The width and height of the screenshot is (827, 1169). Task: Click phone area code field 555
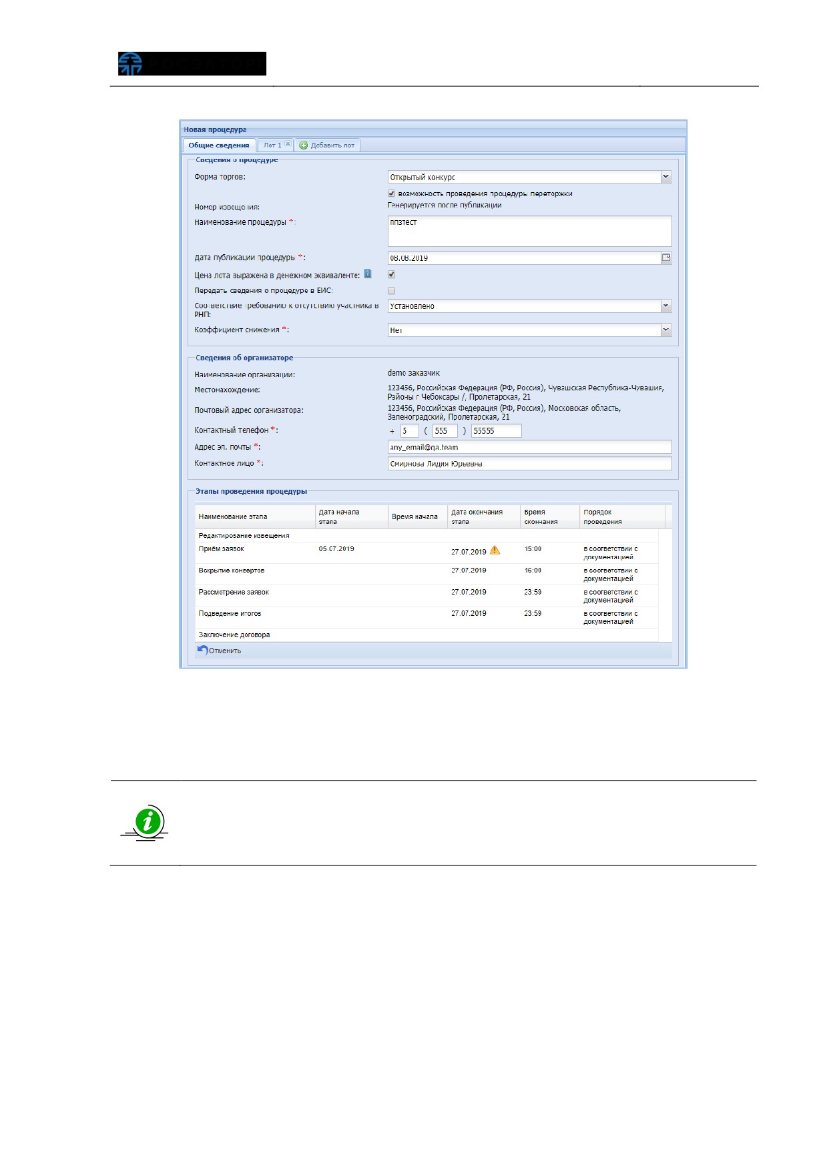coord(445,431)
